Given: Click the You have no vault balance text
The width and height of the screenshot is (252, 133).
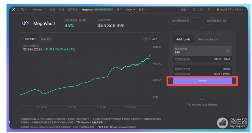Looking at the screenshot, I should pyautogui.click(x=202, y=104).
